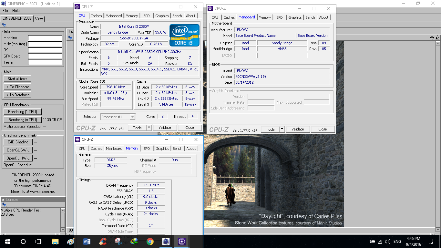This screenshot has width=441, height=248.
Task: Click the Core Speed value 798.10 MHz
Action: click(x=116, y=87)
